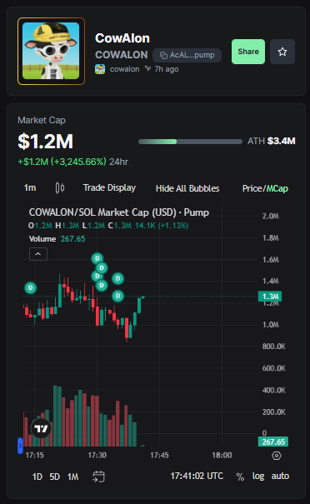
Task: Open the go-to-date calendar icon
Action: [98, 477]
